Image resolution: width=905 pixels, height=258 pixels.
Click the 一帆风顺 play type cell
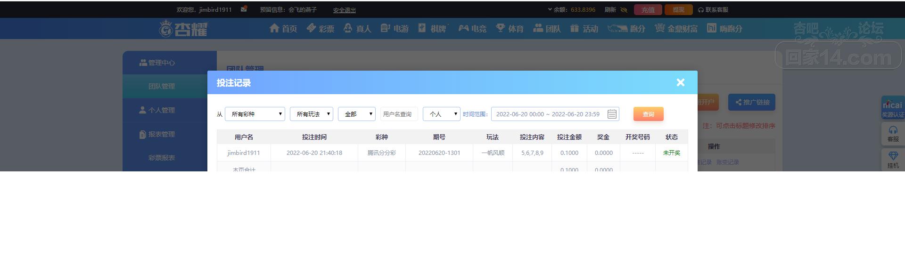[493, 153]
